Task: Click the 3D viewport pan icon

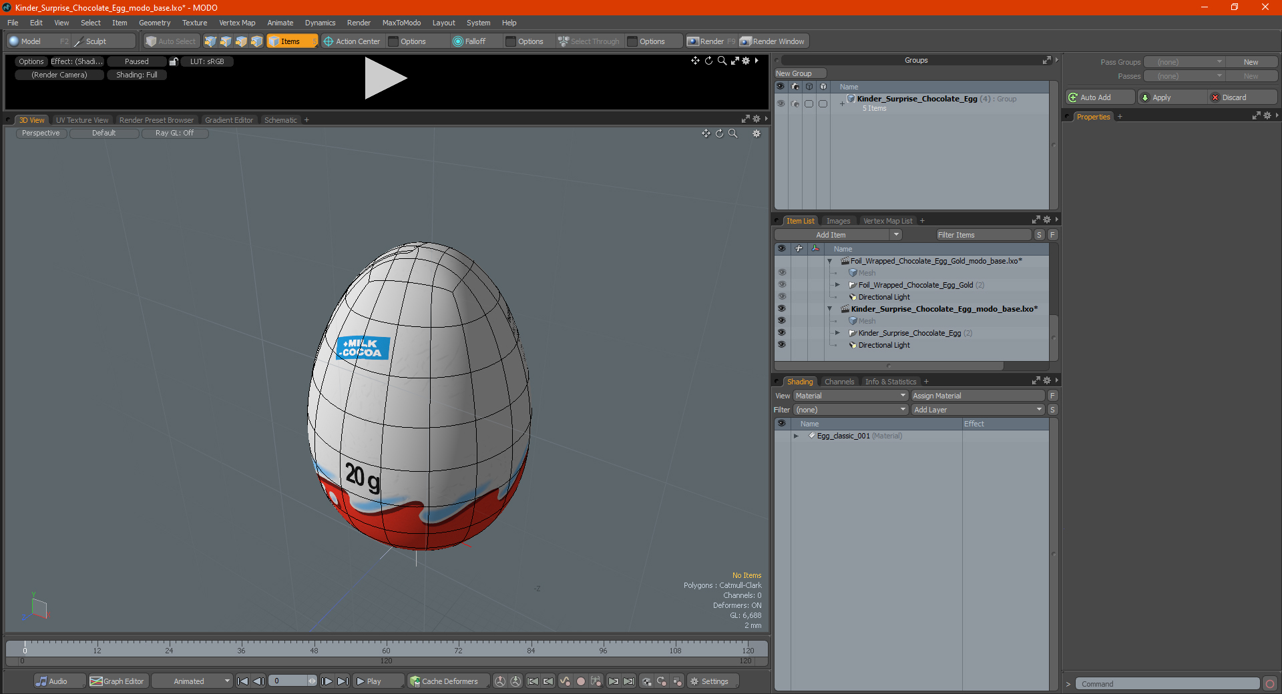Action: coord(706,133)
